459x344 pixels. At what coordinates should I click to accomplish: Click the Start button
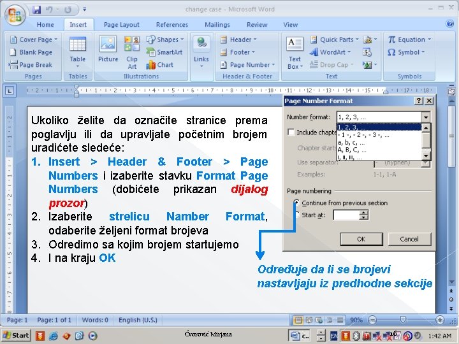point(16,336)
